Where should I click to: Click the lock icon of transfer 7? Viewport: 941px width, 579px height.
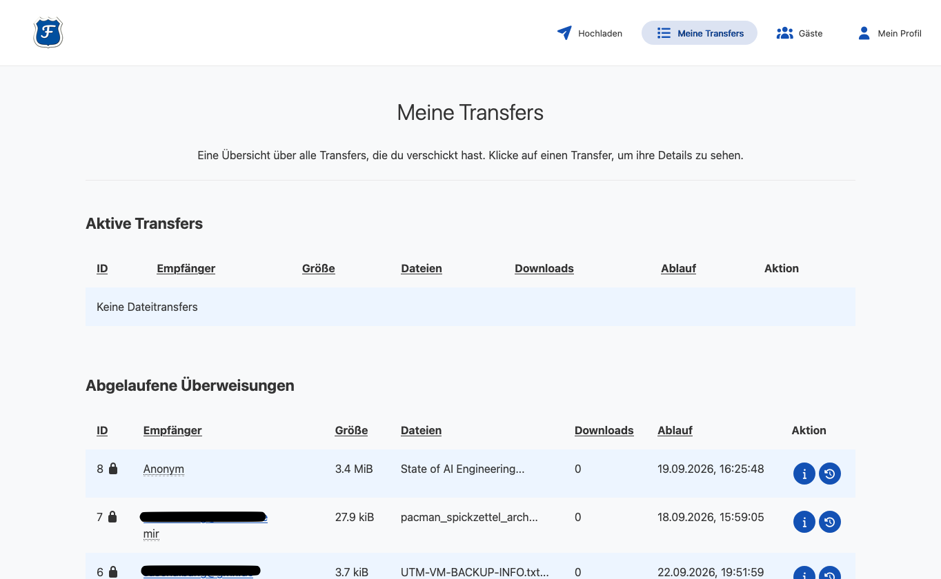112,516
